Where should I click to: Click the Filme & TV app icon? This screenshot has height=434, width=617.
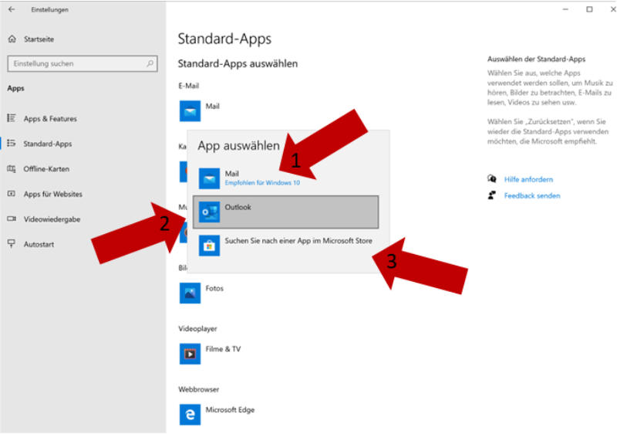(190, 354)
